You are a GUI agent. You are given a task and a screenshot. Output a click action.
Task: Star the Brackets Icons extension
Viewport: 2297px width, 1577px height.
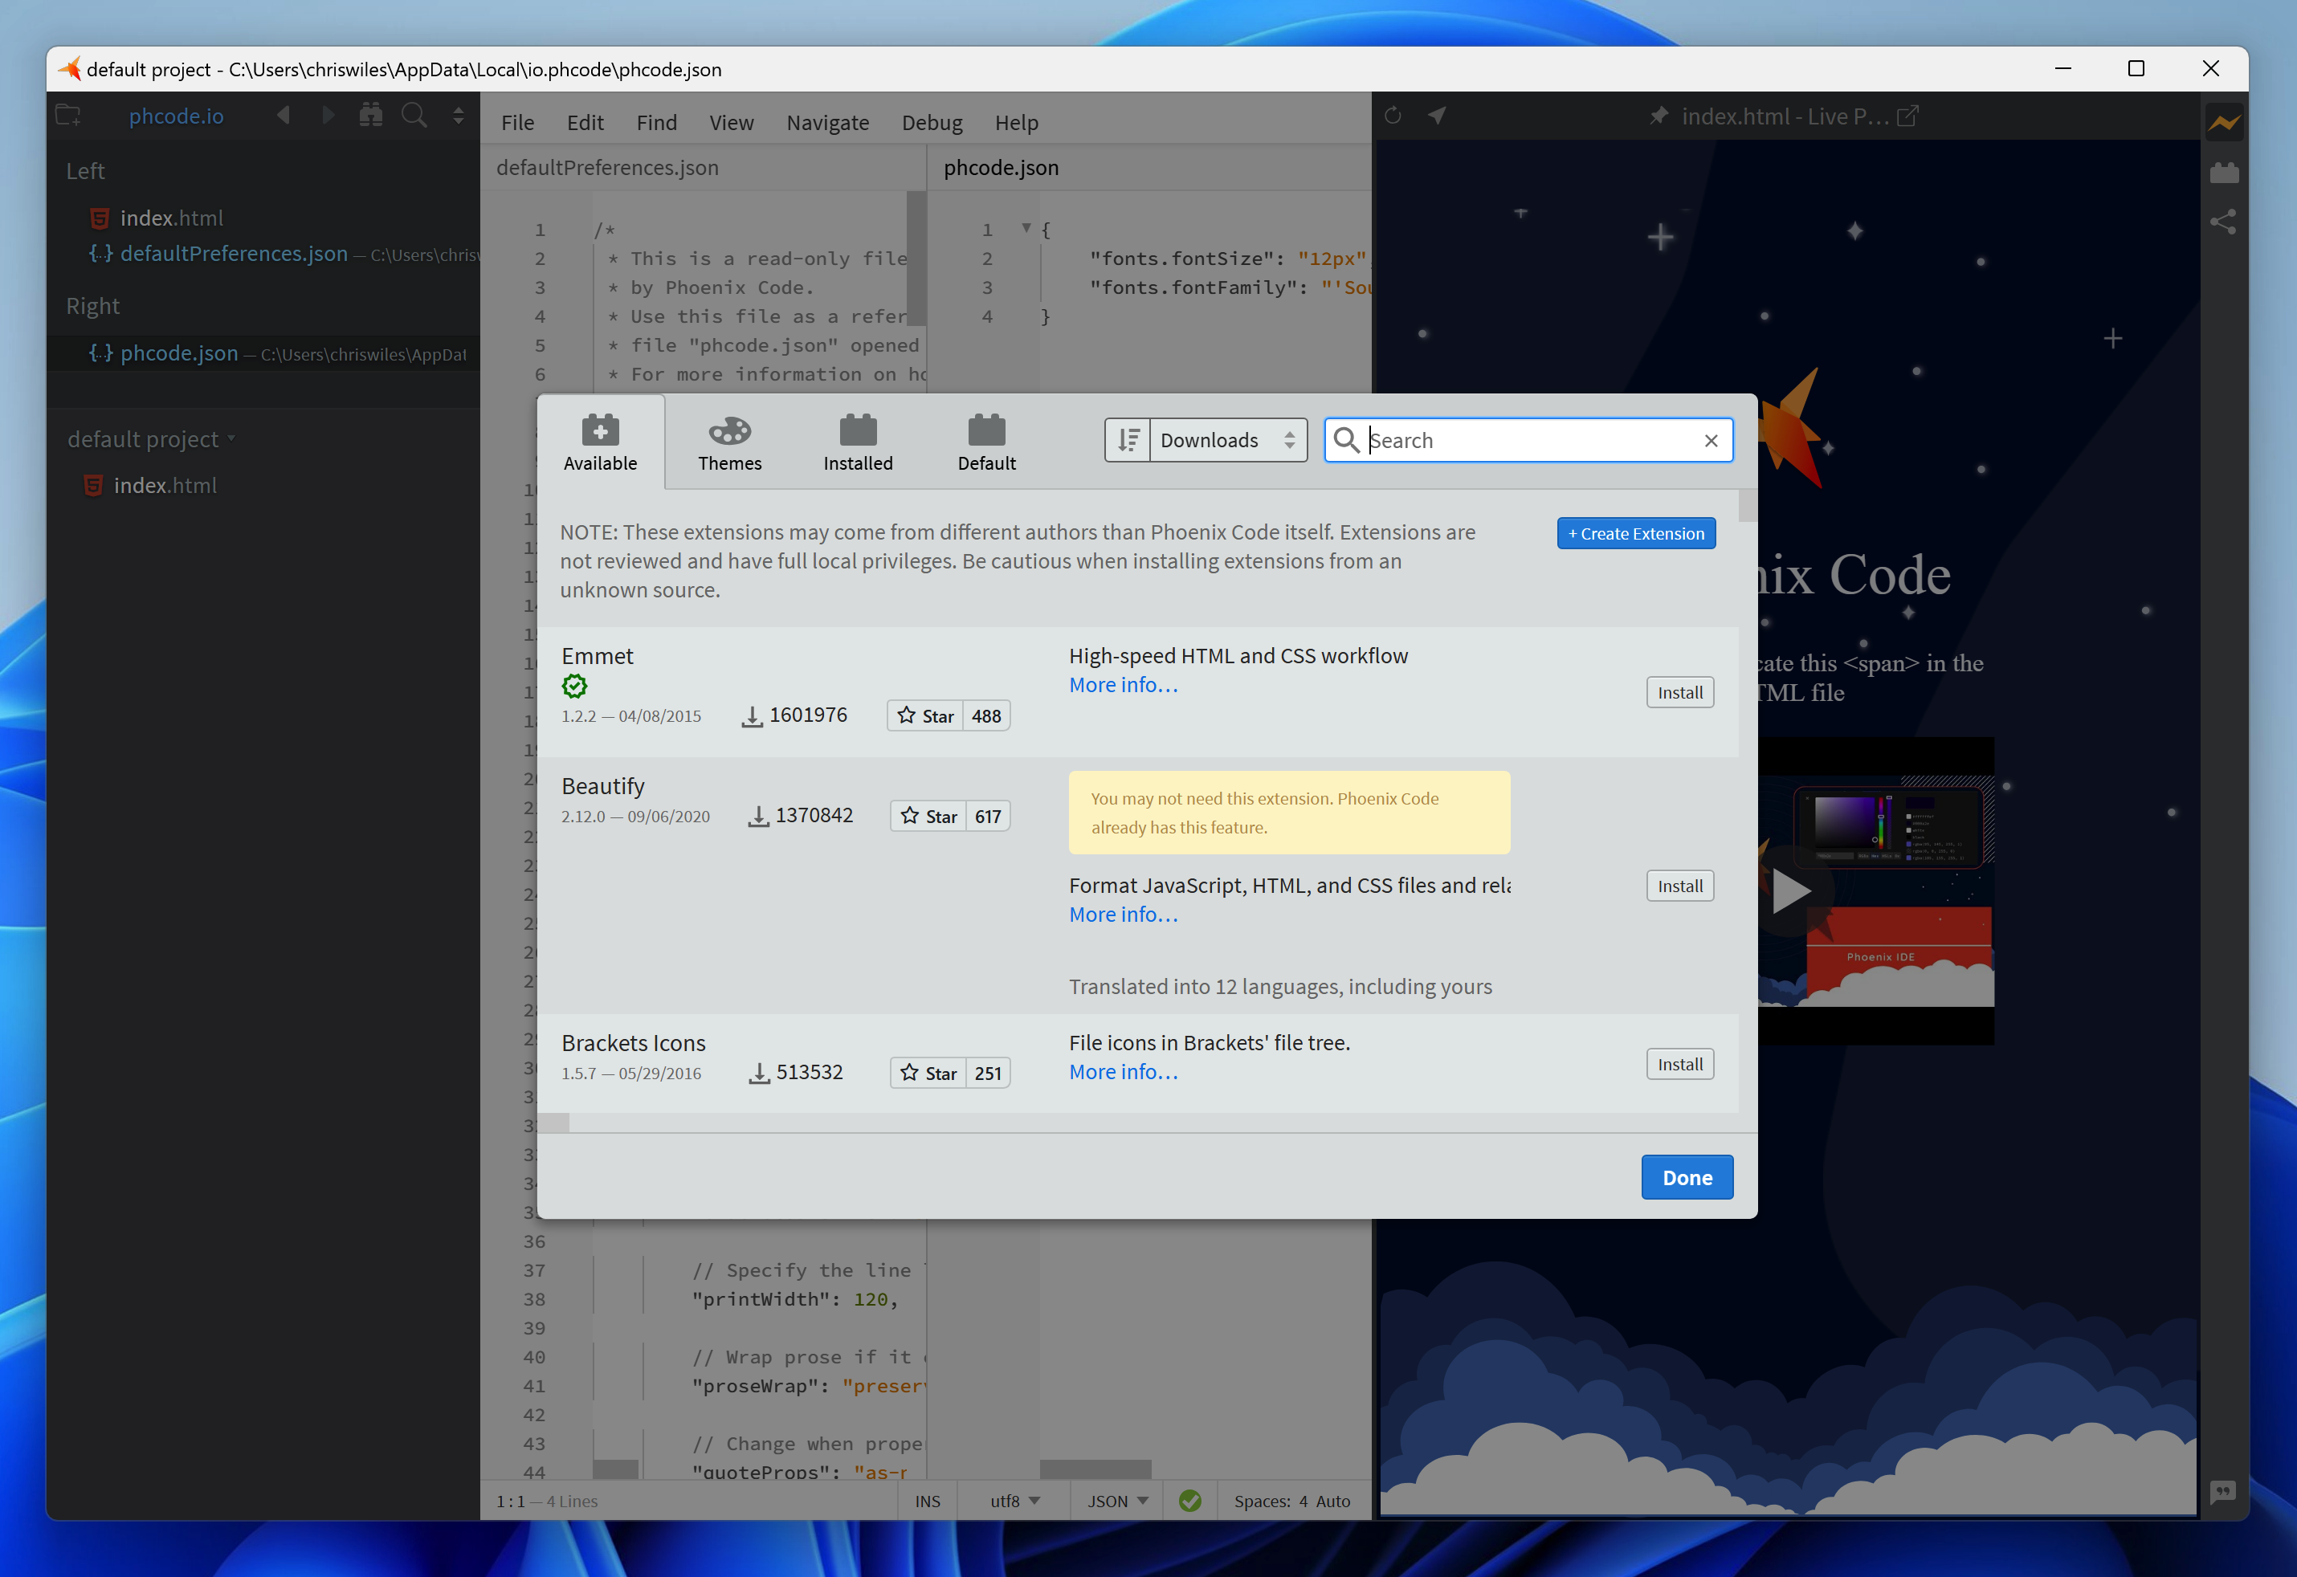[x=928, y=1073]
